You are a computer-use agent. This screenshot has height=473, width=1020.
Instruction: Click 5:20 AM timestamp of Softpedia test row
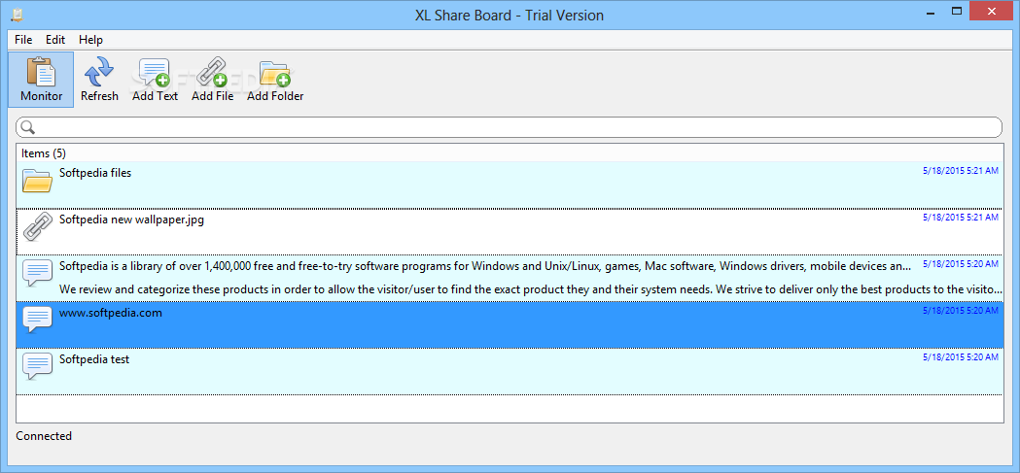(x=960, y=357)
